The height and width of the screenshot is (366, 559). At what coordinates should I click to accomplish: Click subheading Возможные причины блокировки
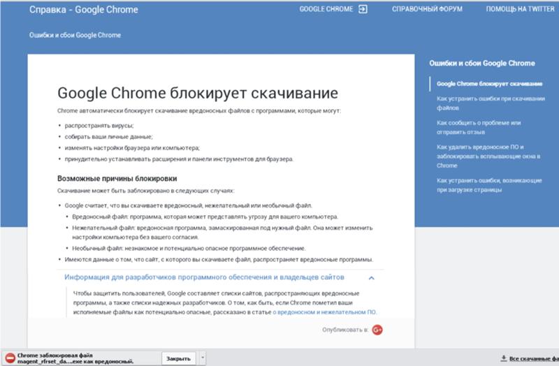click(x=117, y=179)
